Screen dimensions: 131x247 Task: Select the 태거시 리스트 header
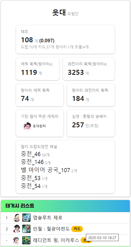tap(65, 206)
